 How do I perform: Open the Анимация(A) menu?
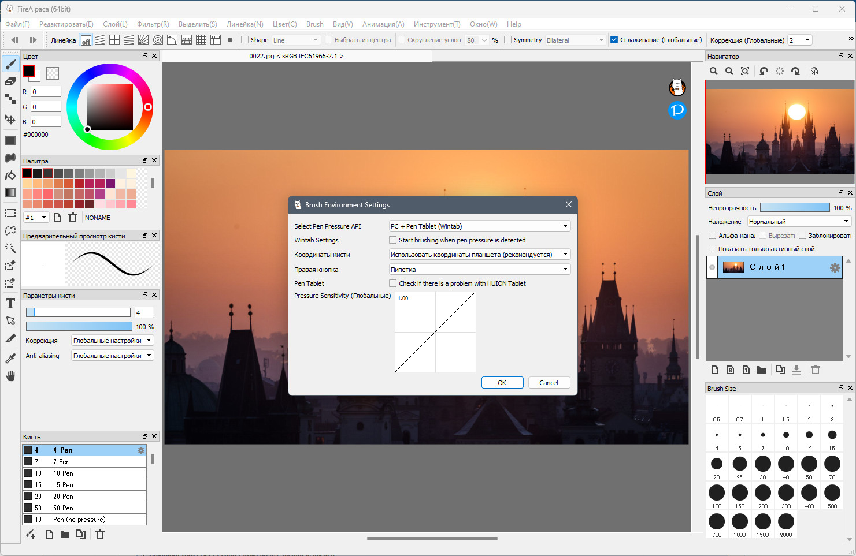tap(383, 24)
